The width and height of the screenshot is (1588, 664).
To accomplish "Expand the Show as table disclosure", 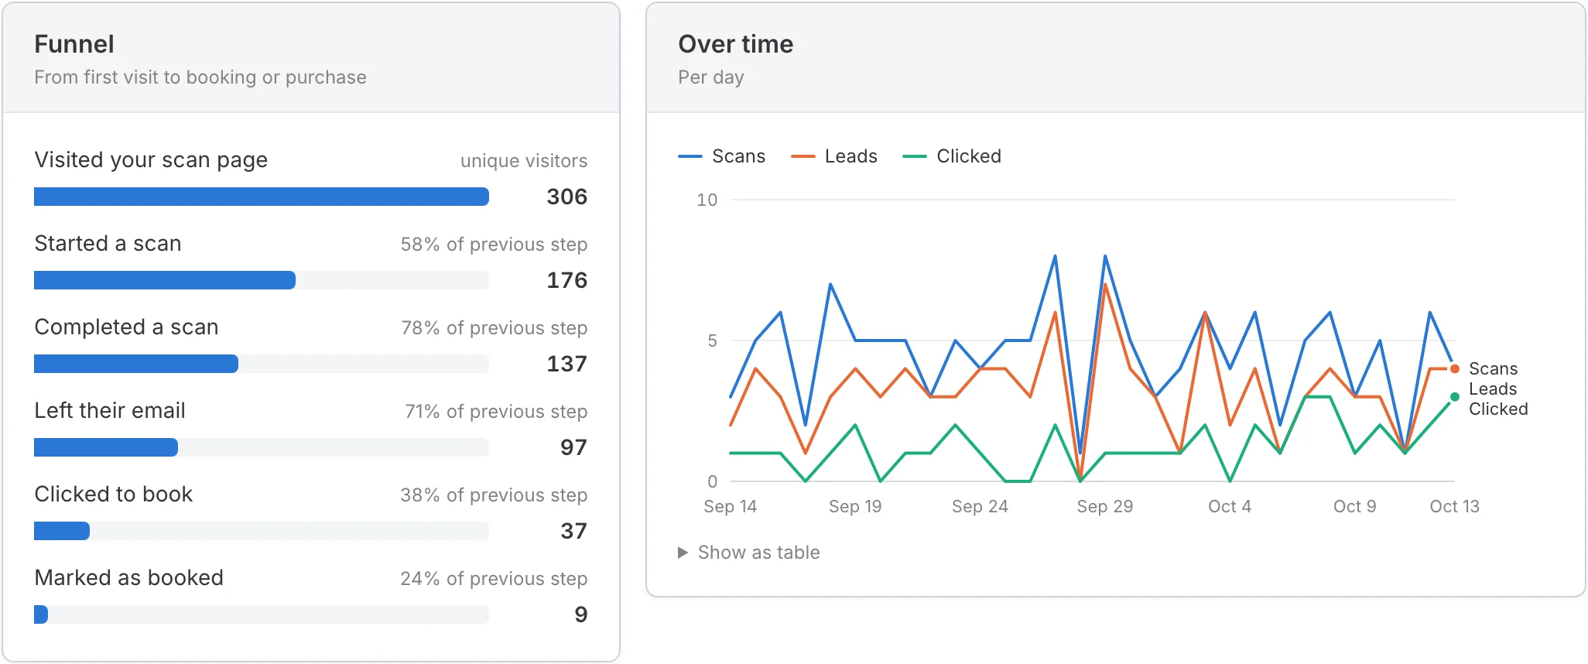I will (x=749, y=553).
